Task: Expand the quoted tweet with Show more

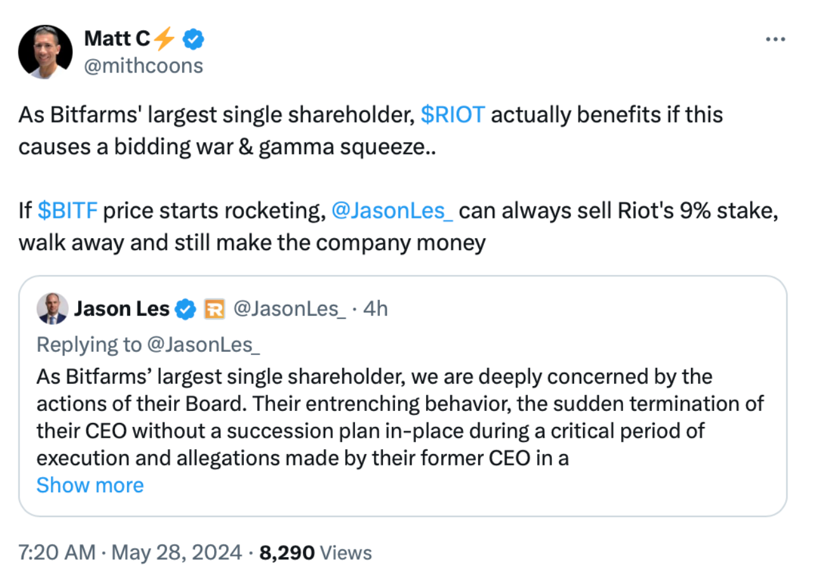Action: click(x=90, y=485)
